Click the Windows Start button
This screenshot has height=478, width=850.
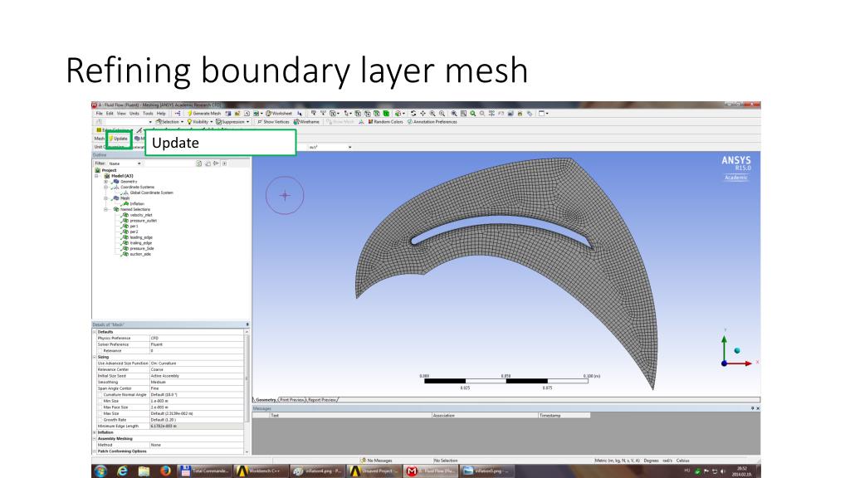(x=100, y=471)
